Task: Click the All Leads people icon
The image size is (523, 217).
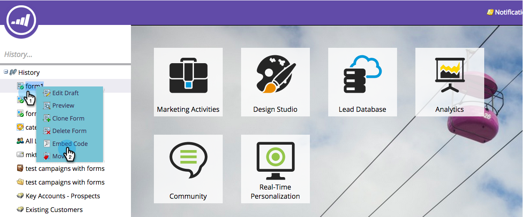Action: click(20, 141)
